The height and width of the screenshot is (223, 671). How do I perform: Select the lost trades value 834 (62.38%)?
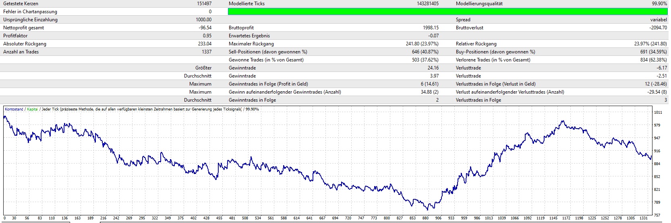coord(654,60)
